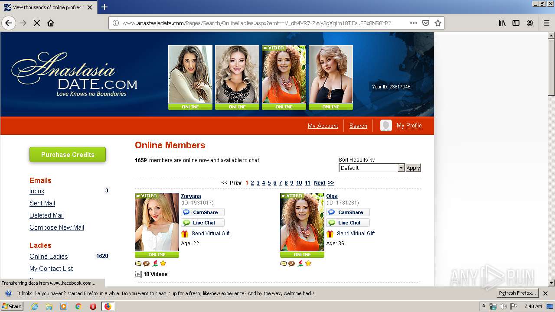Click the phone call icon under Olga
Viewport: 555px width, 312px height.
pyautogui.click(x=291, y=263)
